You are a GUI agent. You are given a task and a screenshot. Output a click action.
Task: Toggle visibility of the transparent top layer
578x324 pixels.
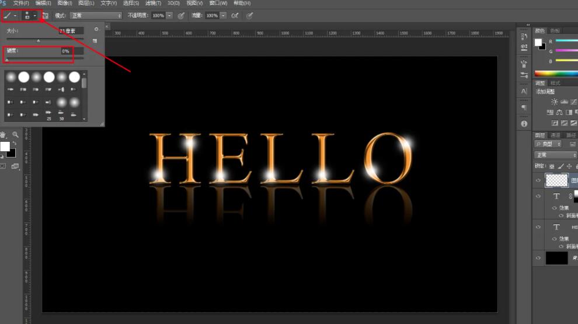click(538, 180)
